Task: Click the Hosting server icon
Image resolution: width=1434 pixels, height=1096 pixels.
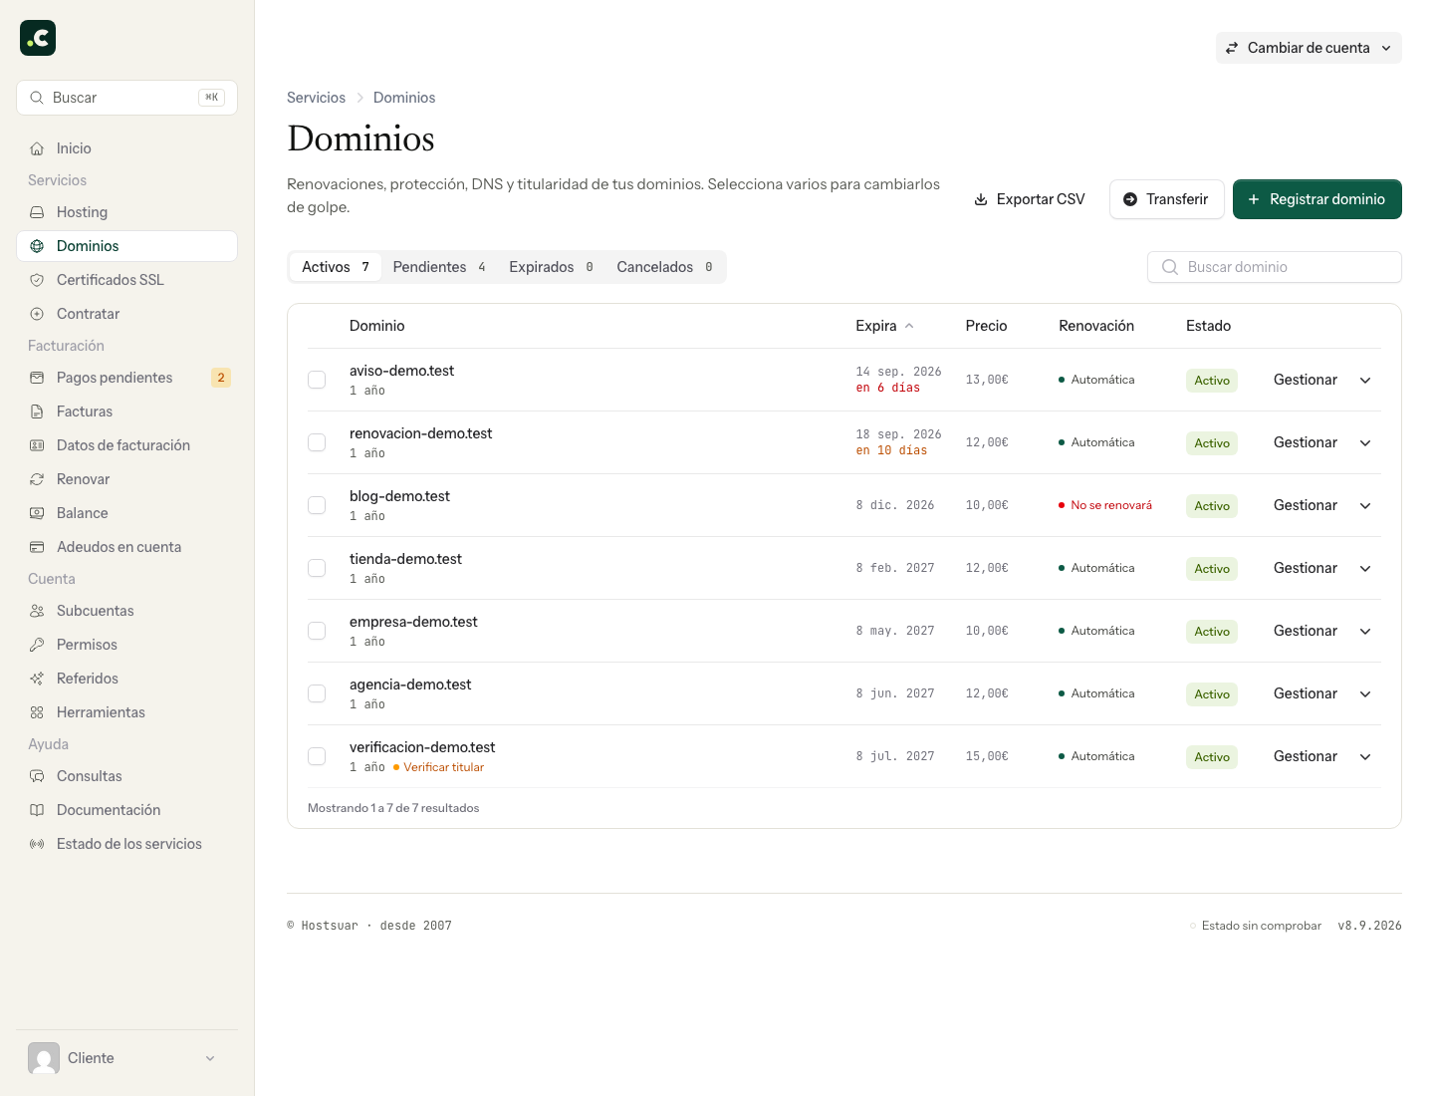Action: 37,212
